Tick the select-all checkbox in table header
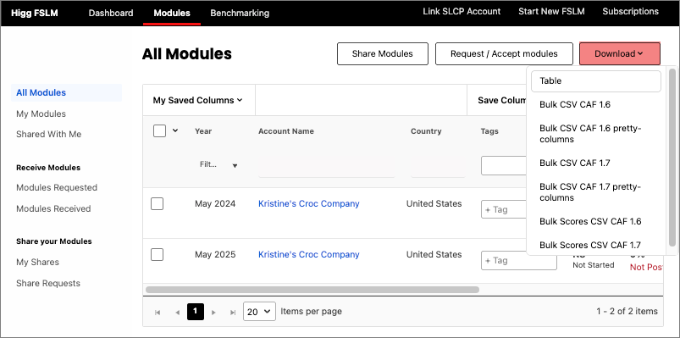This screenshot has height=338, width=680. (x=159, y=130)
